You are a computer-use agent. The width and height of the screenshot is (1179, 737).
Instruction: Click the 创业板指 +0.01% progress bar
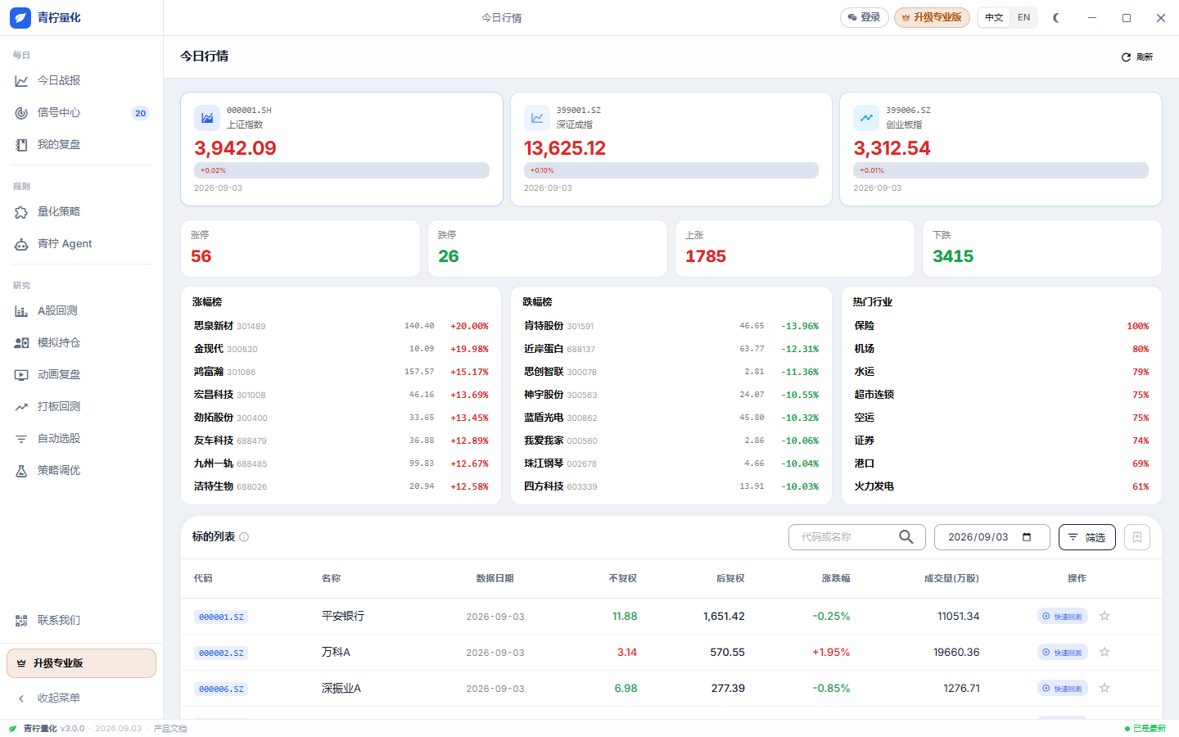[x=1001, y=170]
